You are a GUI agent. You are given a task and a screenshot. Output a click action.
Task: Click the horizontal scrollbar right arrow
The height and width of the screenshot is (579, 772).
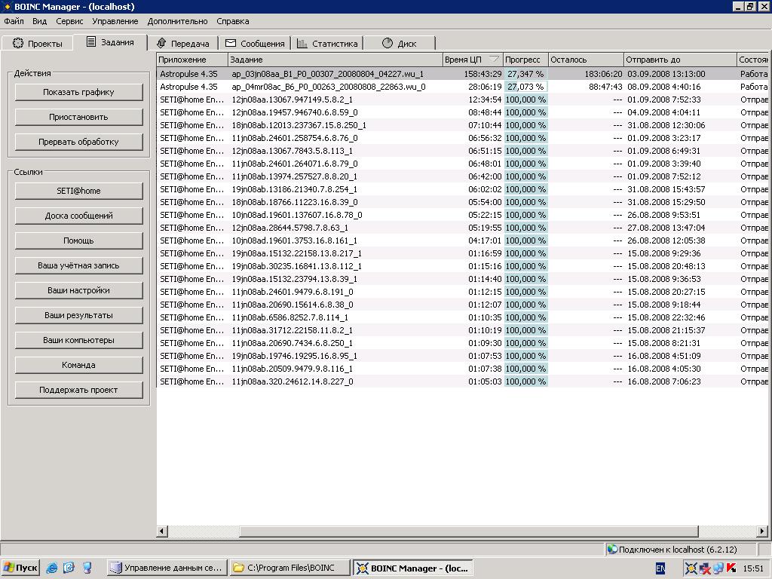764,532
